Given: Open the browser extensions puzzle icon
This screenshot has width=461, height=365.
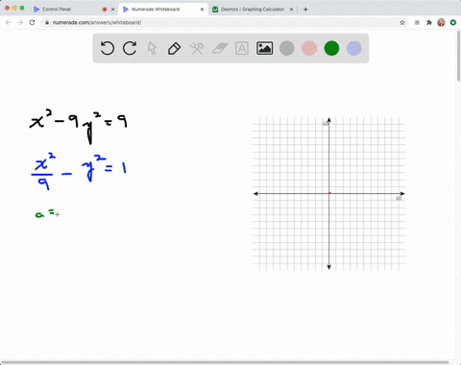Looking at the screenshot, I should pyautogui.click(x=429, y=22).
